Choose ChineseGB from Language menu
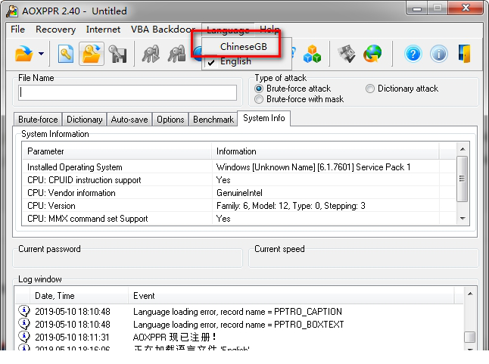This screenshot has height=364, width=489. (x=243, y=46)
